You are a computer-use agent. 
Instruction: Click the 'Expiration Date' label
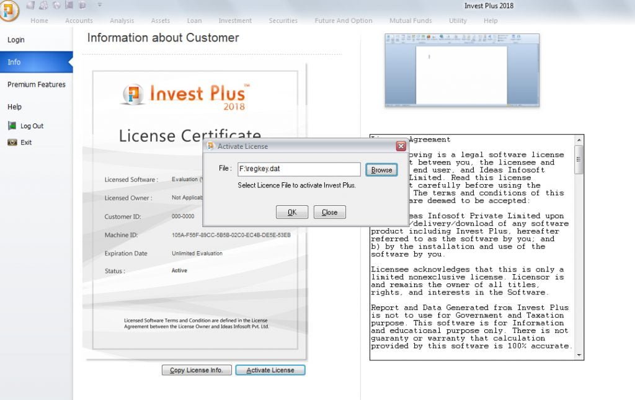click(126, 254)
